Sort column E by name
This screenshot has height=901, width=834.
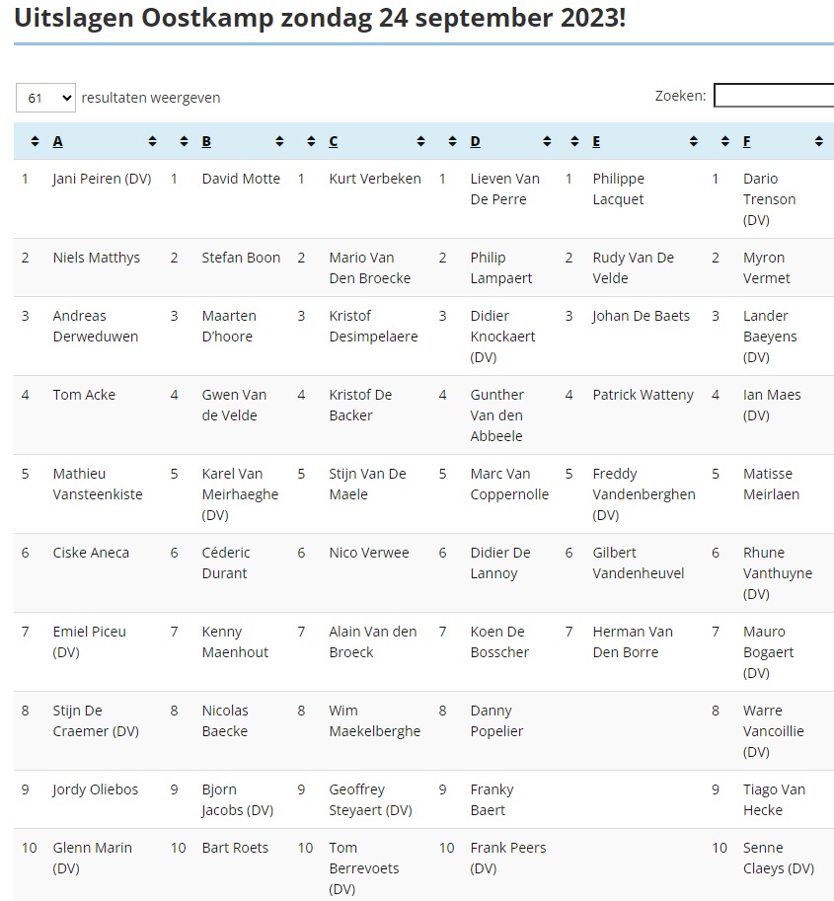tap(693, 141)
